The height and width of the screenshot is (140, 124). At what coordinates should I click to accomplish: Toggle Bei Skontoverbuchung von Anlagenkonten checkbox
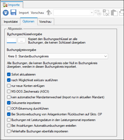(9, 114)
